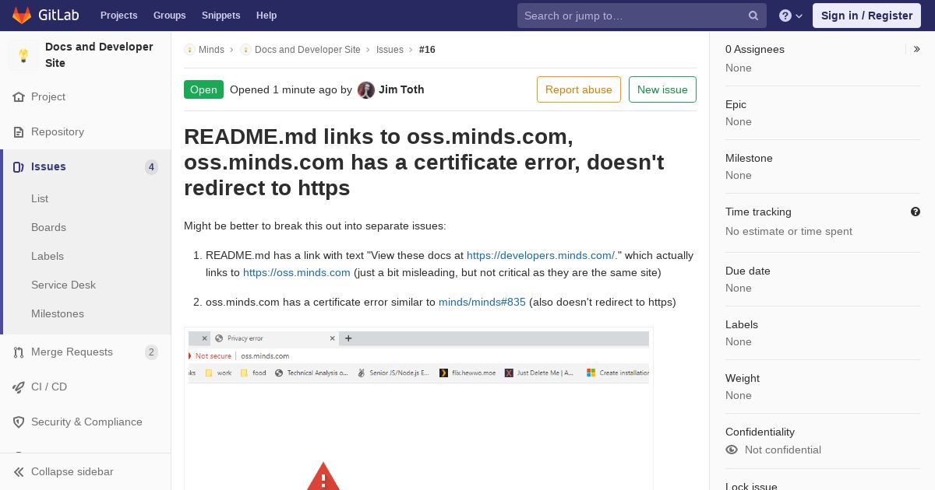Open the Snippets page
The width and height of the screenshot is (935, 490).
point(221,16)
